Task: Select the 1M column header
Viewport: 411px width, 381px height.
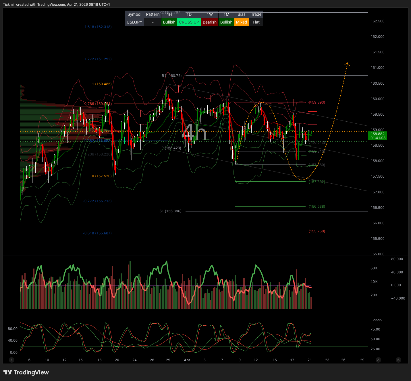Action: [x=226, y=14]
